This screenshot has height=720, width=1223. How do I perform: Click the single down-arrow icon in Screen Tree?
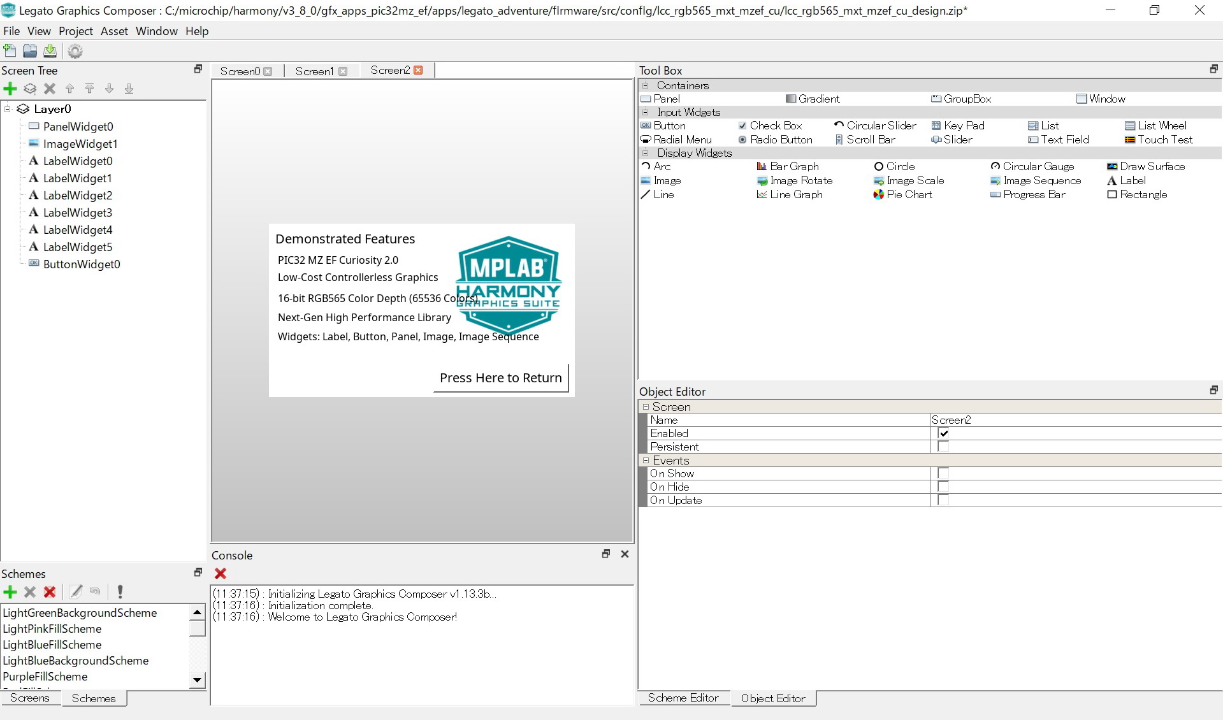tap(110, 89)
